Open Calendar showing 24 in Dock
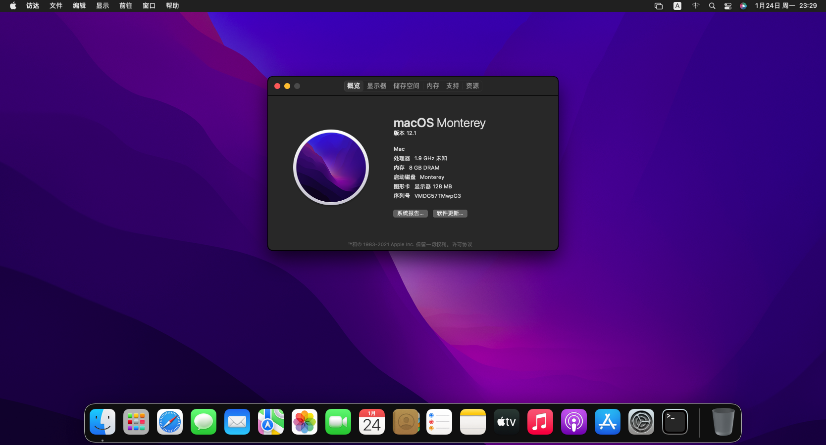 (372, 422)
